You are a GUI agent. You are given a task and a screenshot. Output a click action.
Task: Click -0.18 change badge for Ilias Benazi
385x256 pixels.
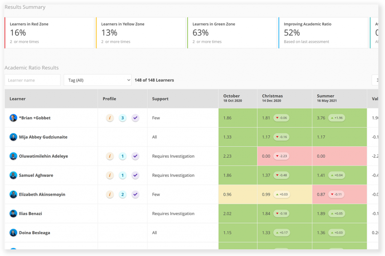pos(281,214)
